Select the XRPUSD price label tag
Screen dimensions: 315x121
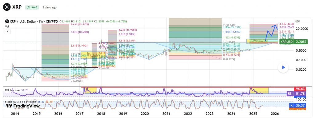(287, 42)
